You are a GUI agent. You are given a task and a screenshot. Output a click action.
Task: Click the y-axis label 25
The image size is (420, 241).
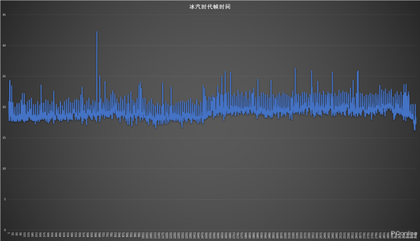click(x=4, y=76)
